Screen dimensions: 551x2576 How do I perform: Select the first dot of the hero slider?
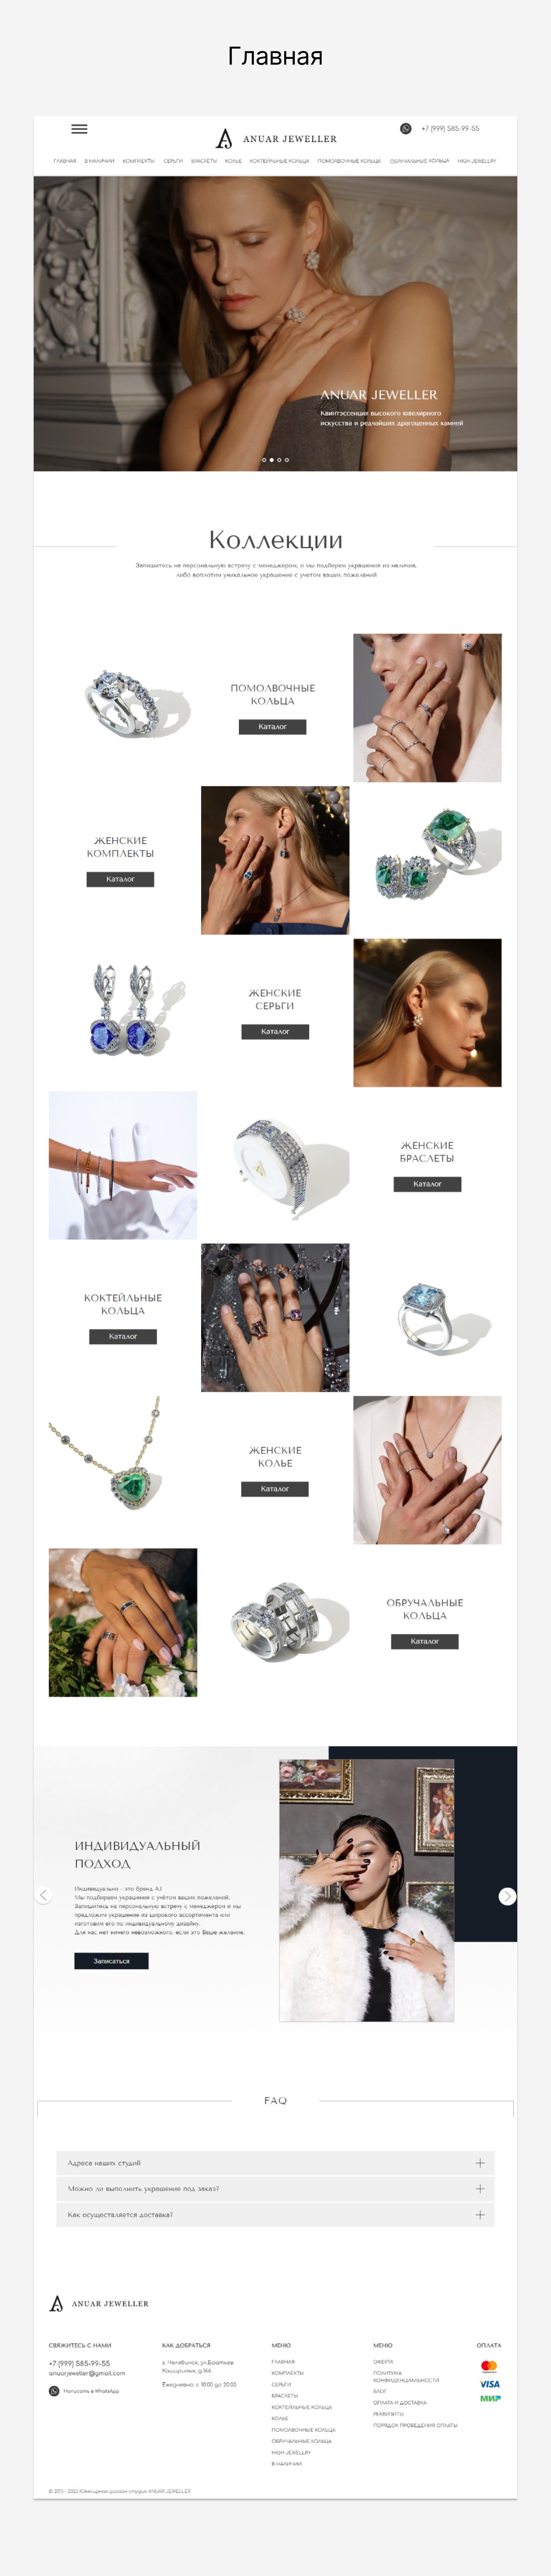(264, 460)
